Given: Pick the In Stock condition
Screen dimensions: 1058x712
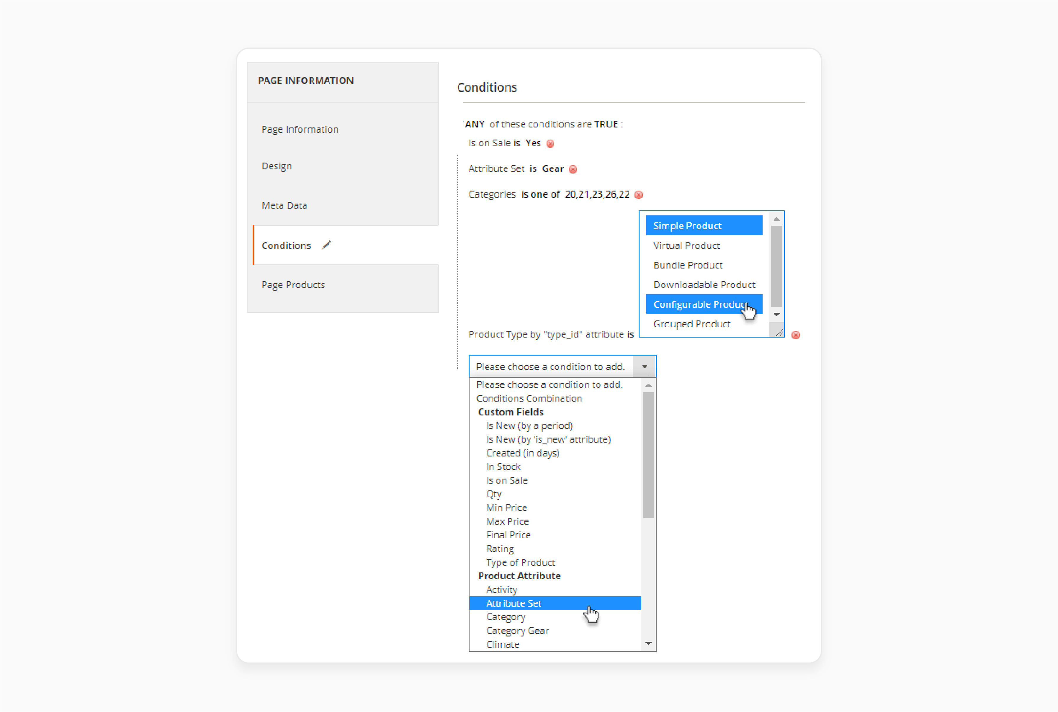Looking at the screenshot, I should (555, 467).
